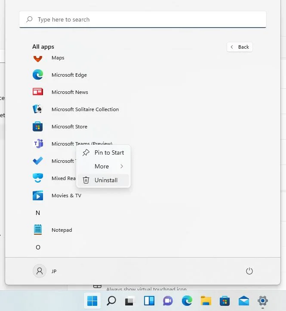Select the Maps label
Viewport: 286px width, 311px height.
pyautogui.click(x=58, y=58)
